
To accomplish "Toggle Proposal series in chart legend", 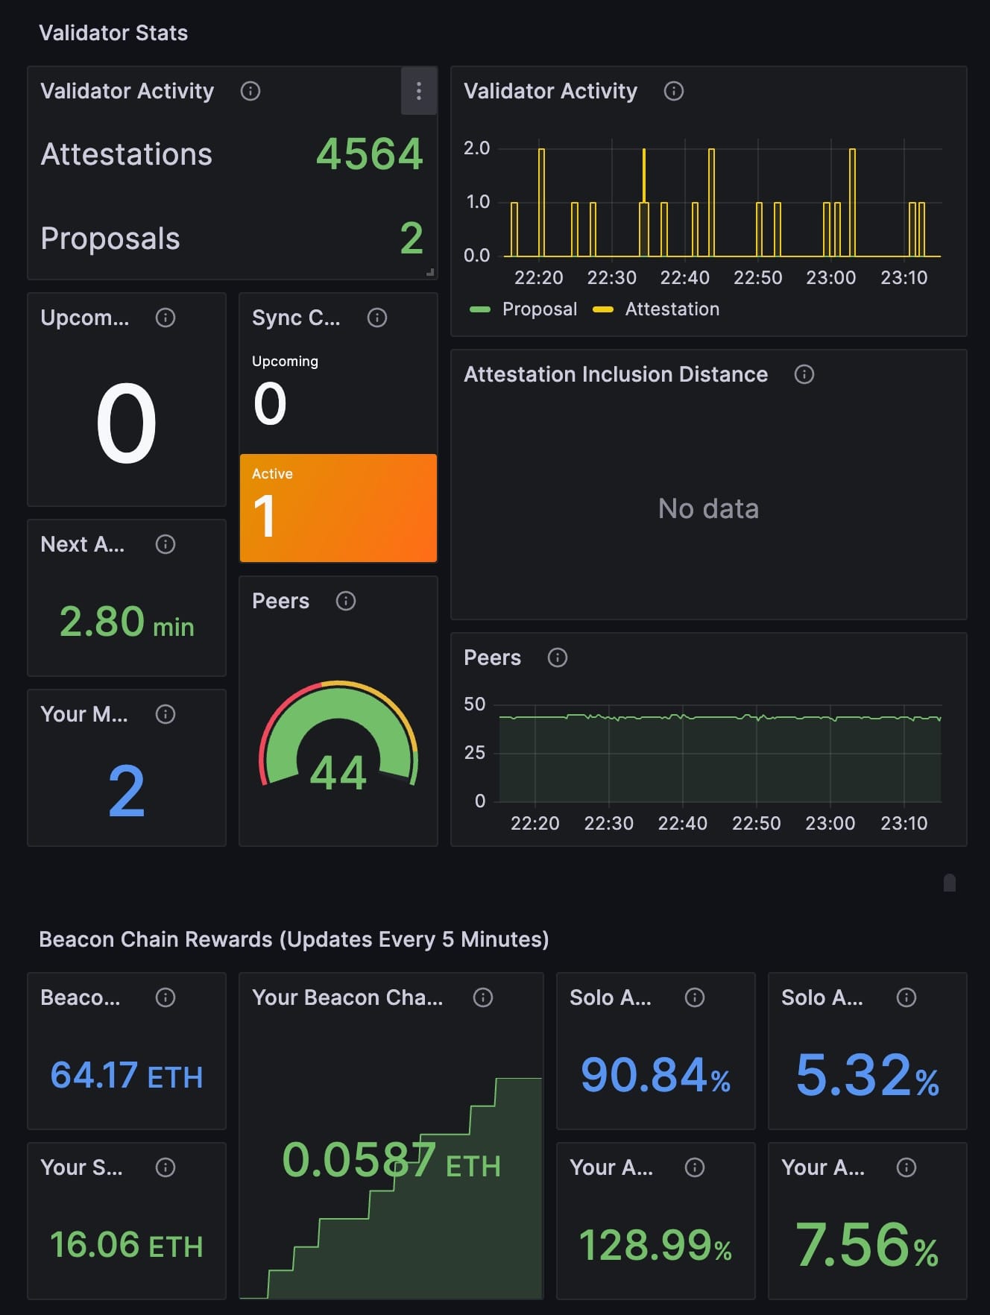I will point(538,309).
